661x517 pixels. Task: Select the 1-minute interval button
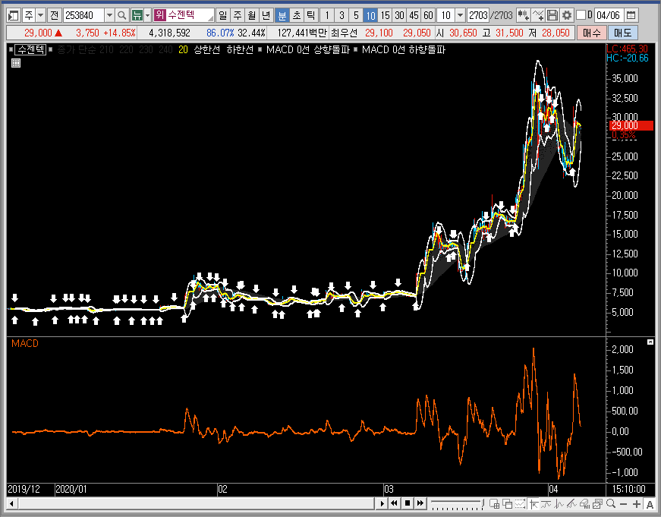327,16
